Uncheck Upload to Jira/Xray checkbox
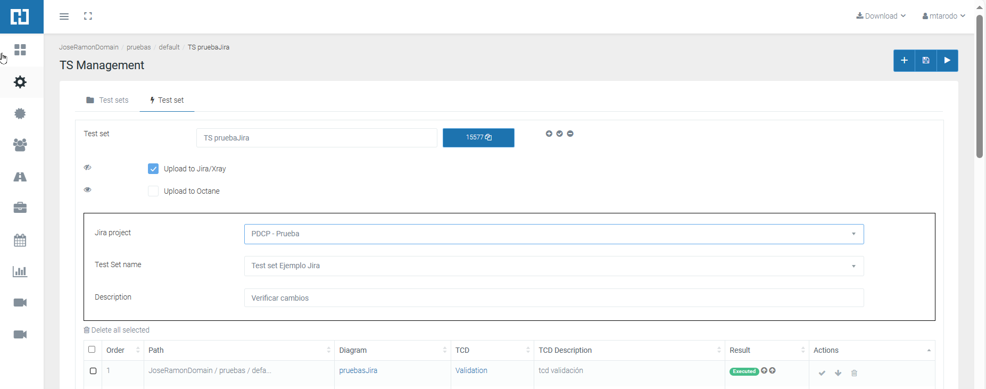The image size is (986, 389). pyautogui.click(x=153, y=169)
